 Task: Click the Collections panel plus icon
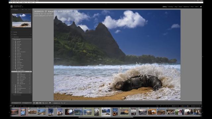pos(31,37)
